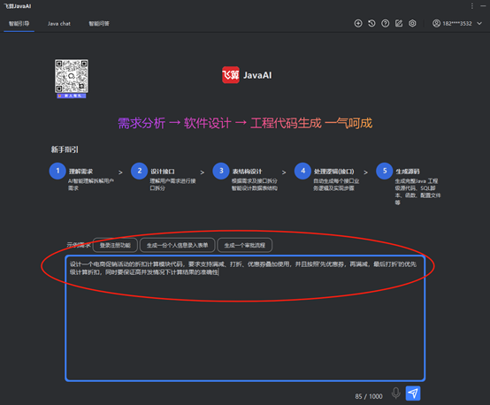
Task: Choose the 生成一份个人信息录入表单 example
Action: click(x=177, y=245)
